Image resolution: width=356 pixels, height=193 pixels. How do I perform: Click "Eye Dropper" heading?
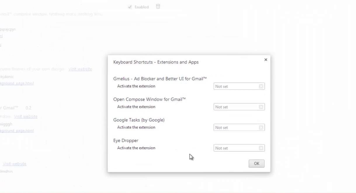(x=126, y=141)
